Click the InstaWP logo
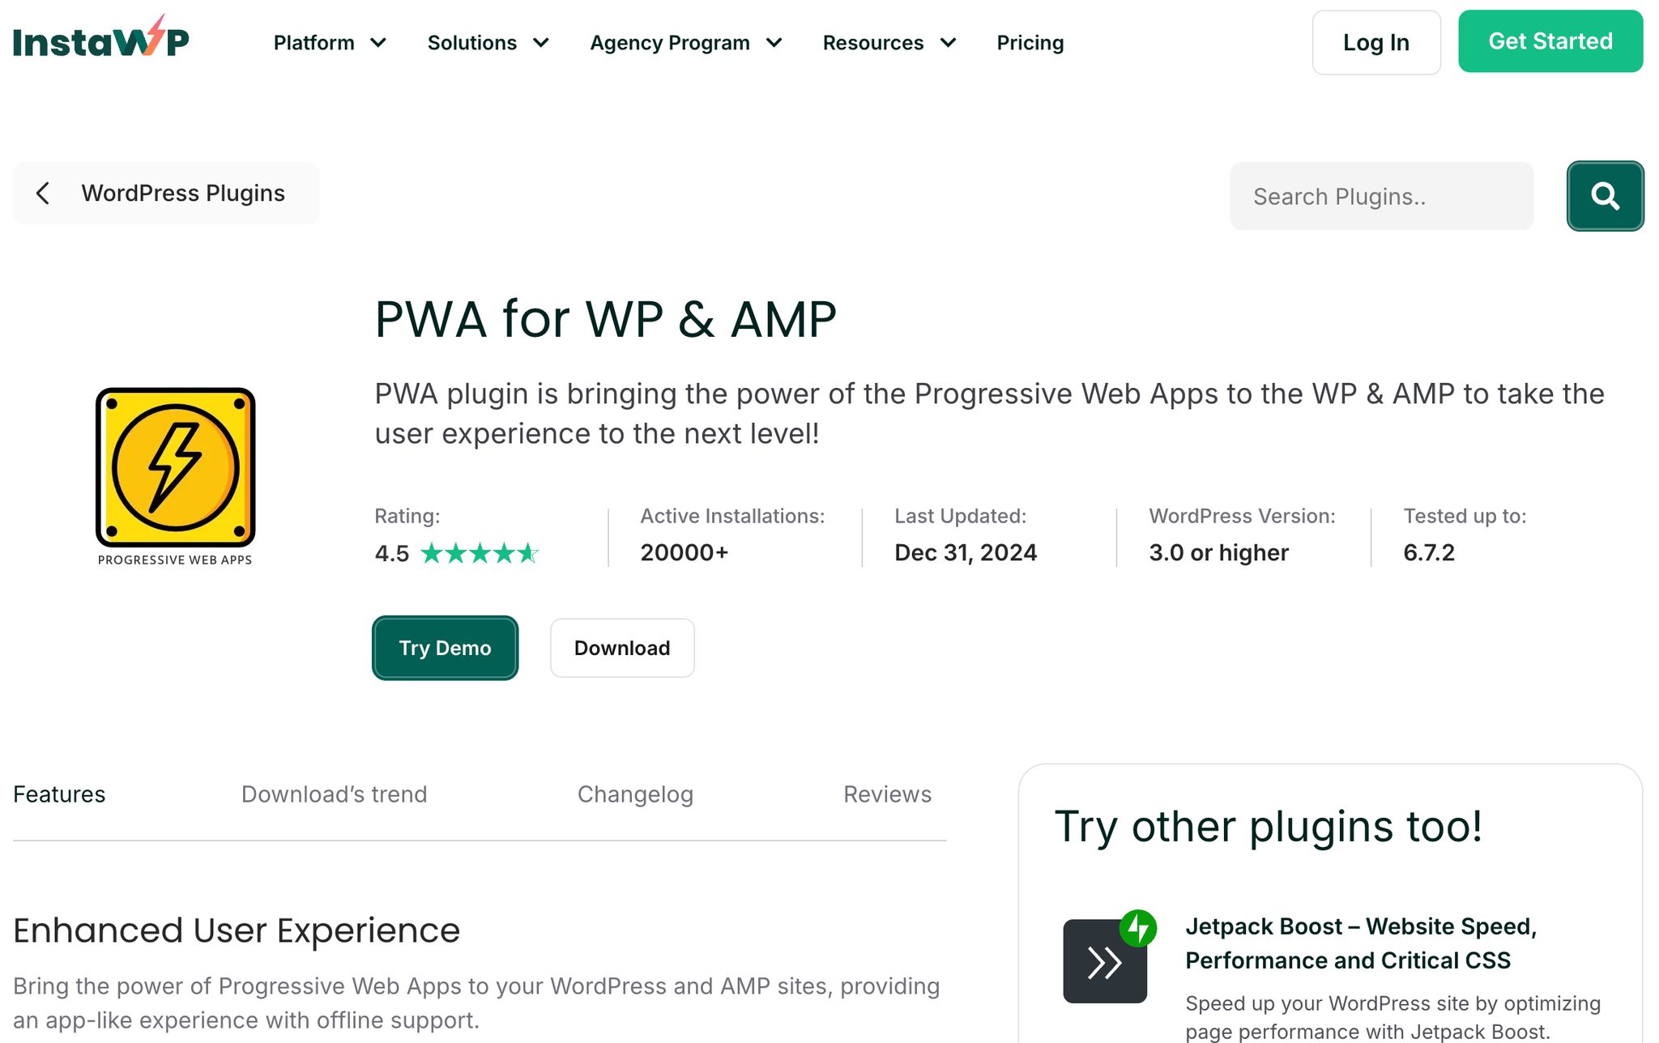The height and width of the screenshot is (1043, 1659). click(101, 40)
